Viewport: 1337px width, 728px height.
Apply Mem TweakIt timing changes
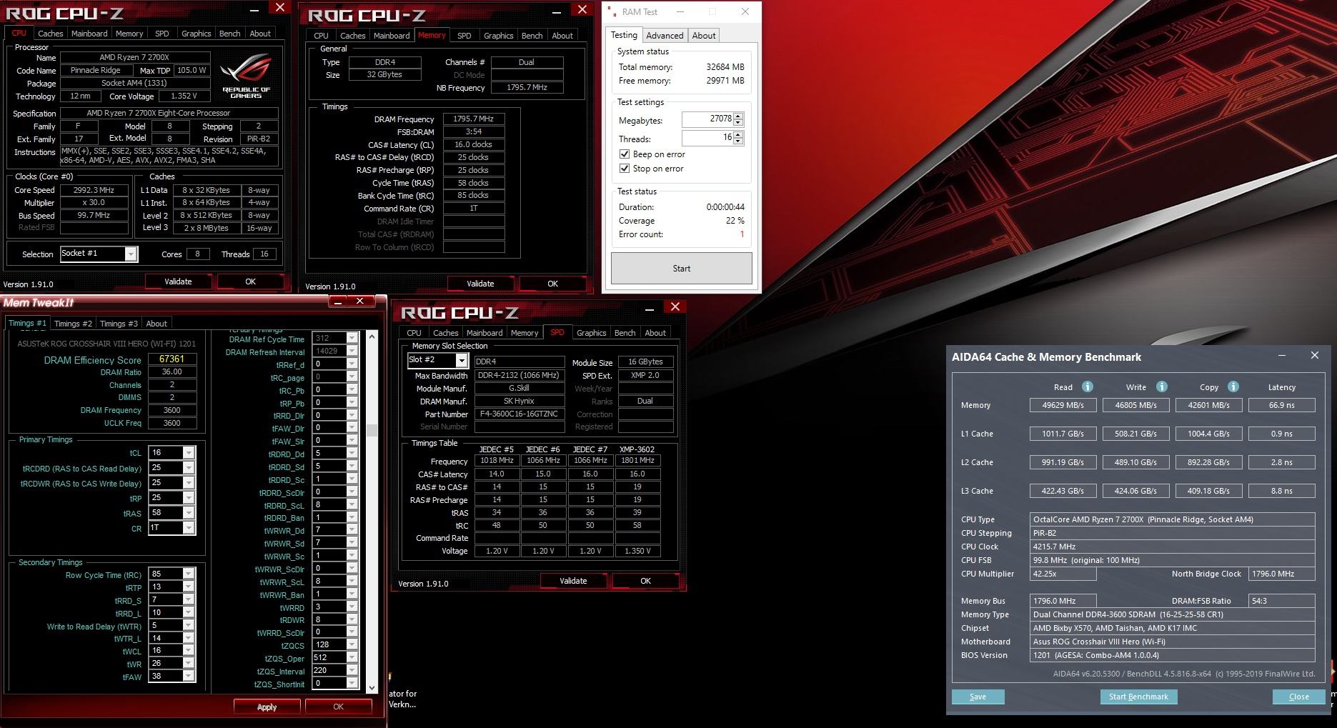click(x=267, y=707)
